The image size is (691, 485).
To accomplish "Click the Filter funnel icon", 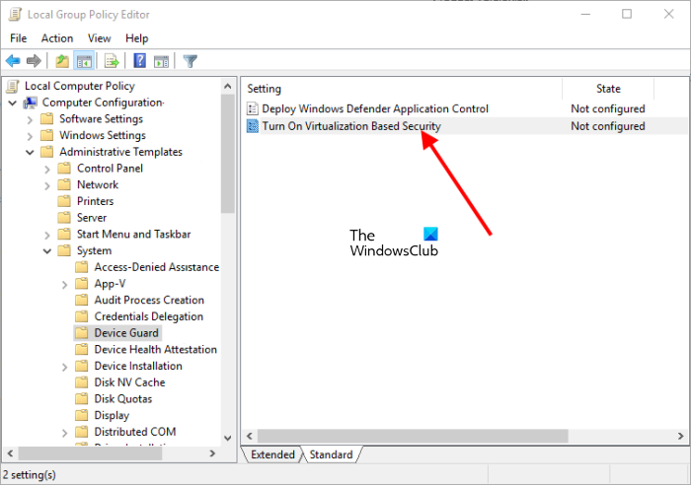I will 190,61.
